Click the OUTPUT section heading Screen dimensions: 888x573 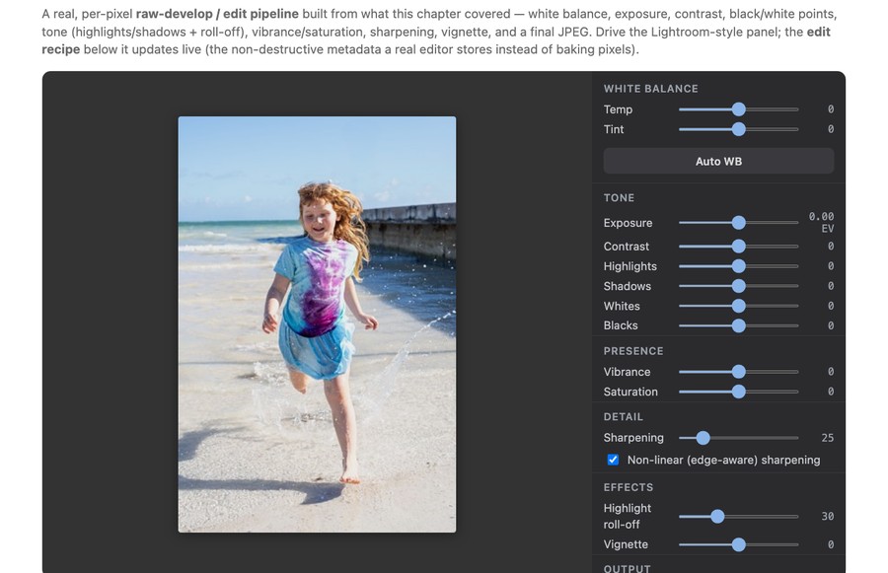(627, 568)
